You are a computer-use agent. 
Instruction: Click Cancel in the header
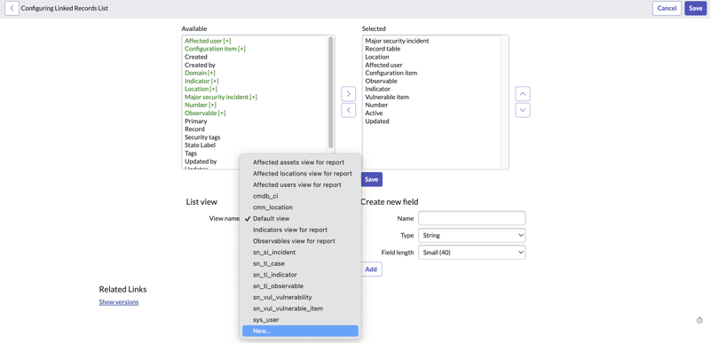tap(667, 8)
